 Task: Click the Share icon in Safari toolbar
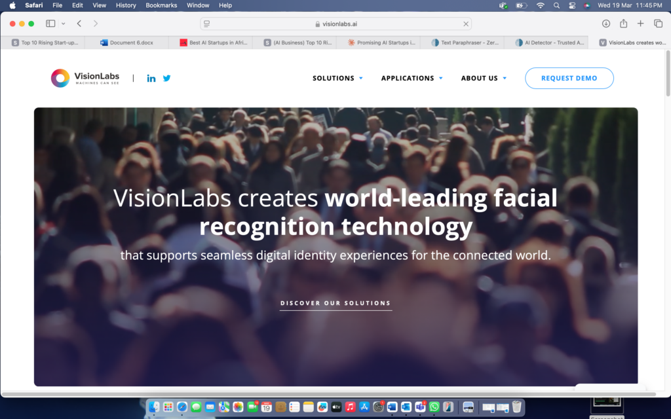624,24
